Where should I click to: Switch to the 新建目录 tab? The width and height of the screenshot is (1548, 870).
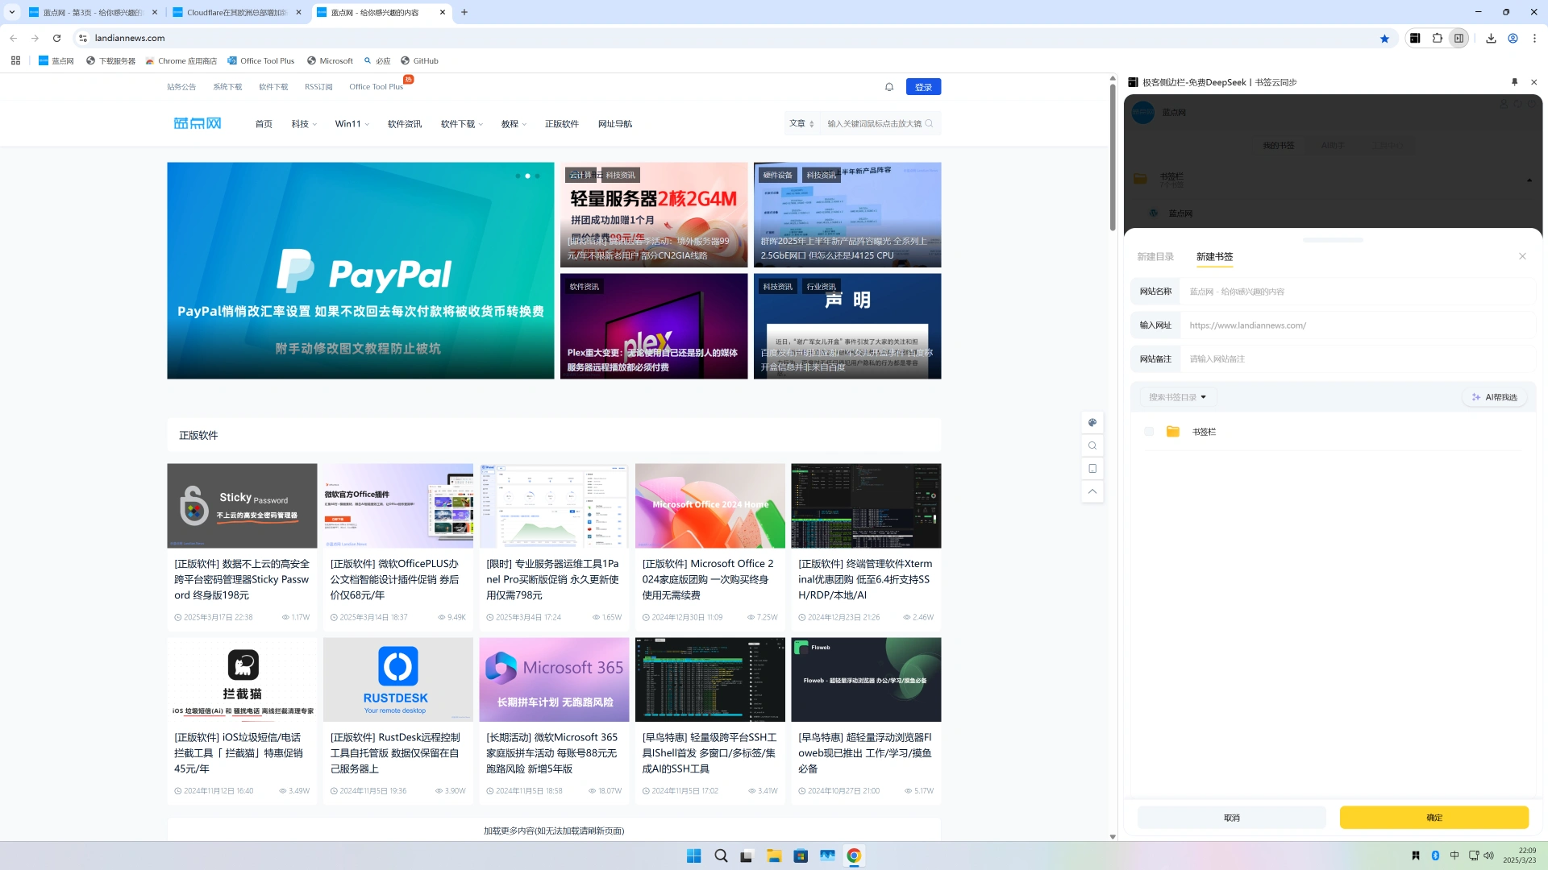click(1155, 257)
